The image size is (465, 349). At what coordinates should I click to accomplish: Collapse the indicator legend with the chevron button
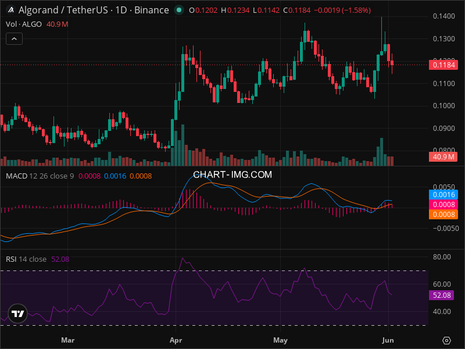pos(14,39)
